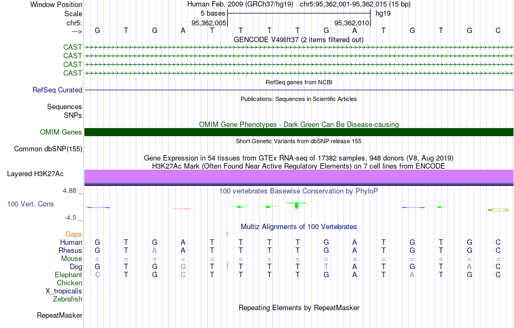Click the yellow PhyloP mark at the last base
Screen dimensions: 514x328
(x=498, y=210)
